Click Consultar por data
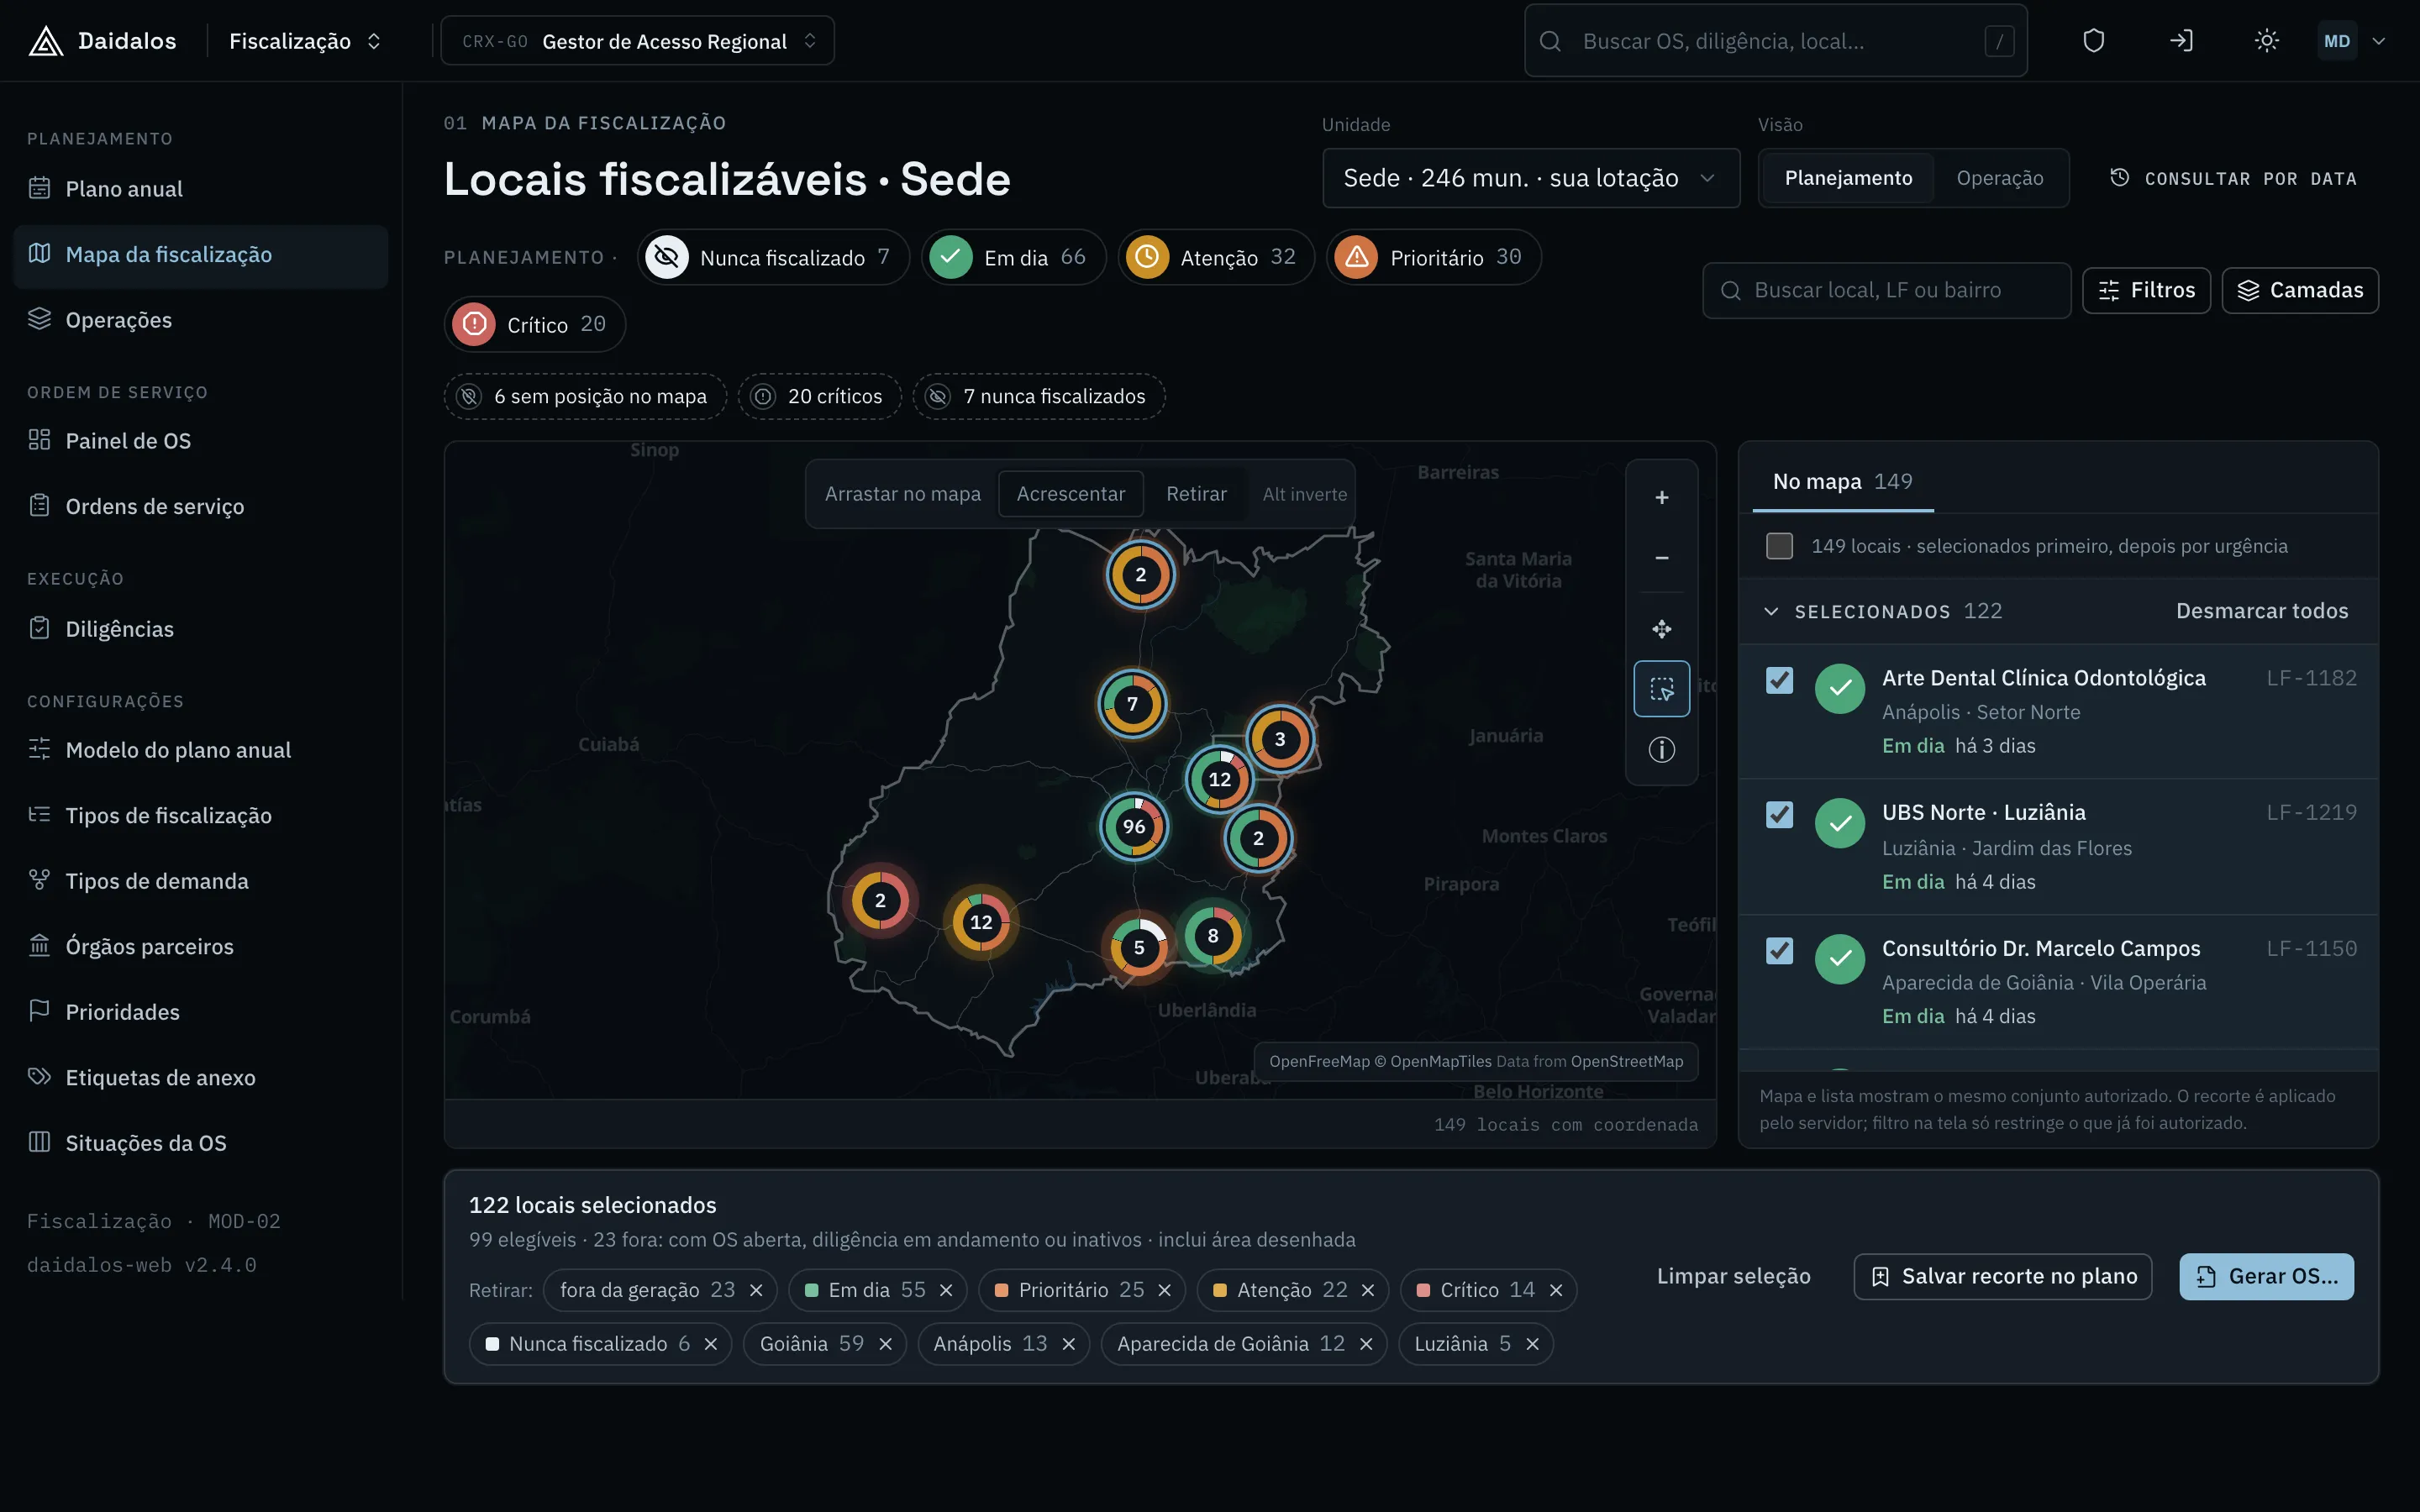This screenshot has width=2420, height=1512. [2233, 178]
